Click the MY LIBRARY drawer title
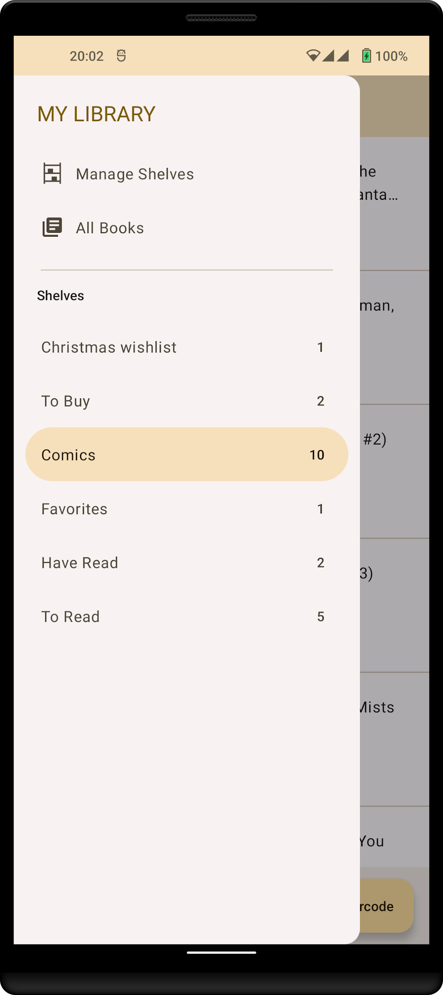Viewport: 443px width, 995px height. tap(96, 114)
